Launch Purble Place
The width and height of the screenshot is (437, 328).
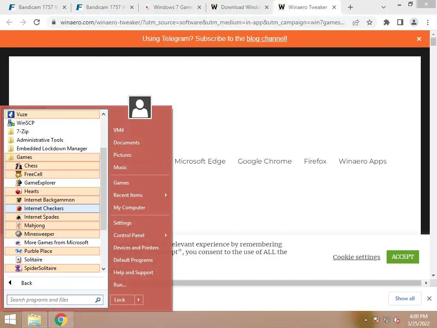tap(52, 251)
